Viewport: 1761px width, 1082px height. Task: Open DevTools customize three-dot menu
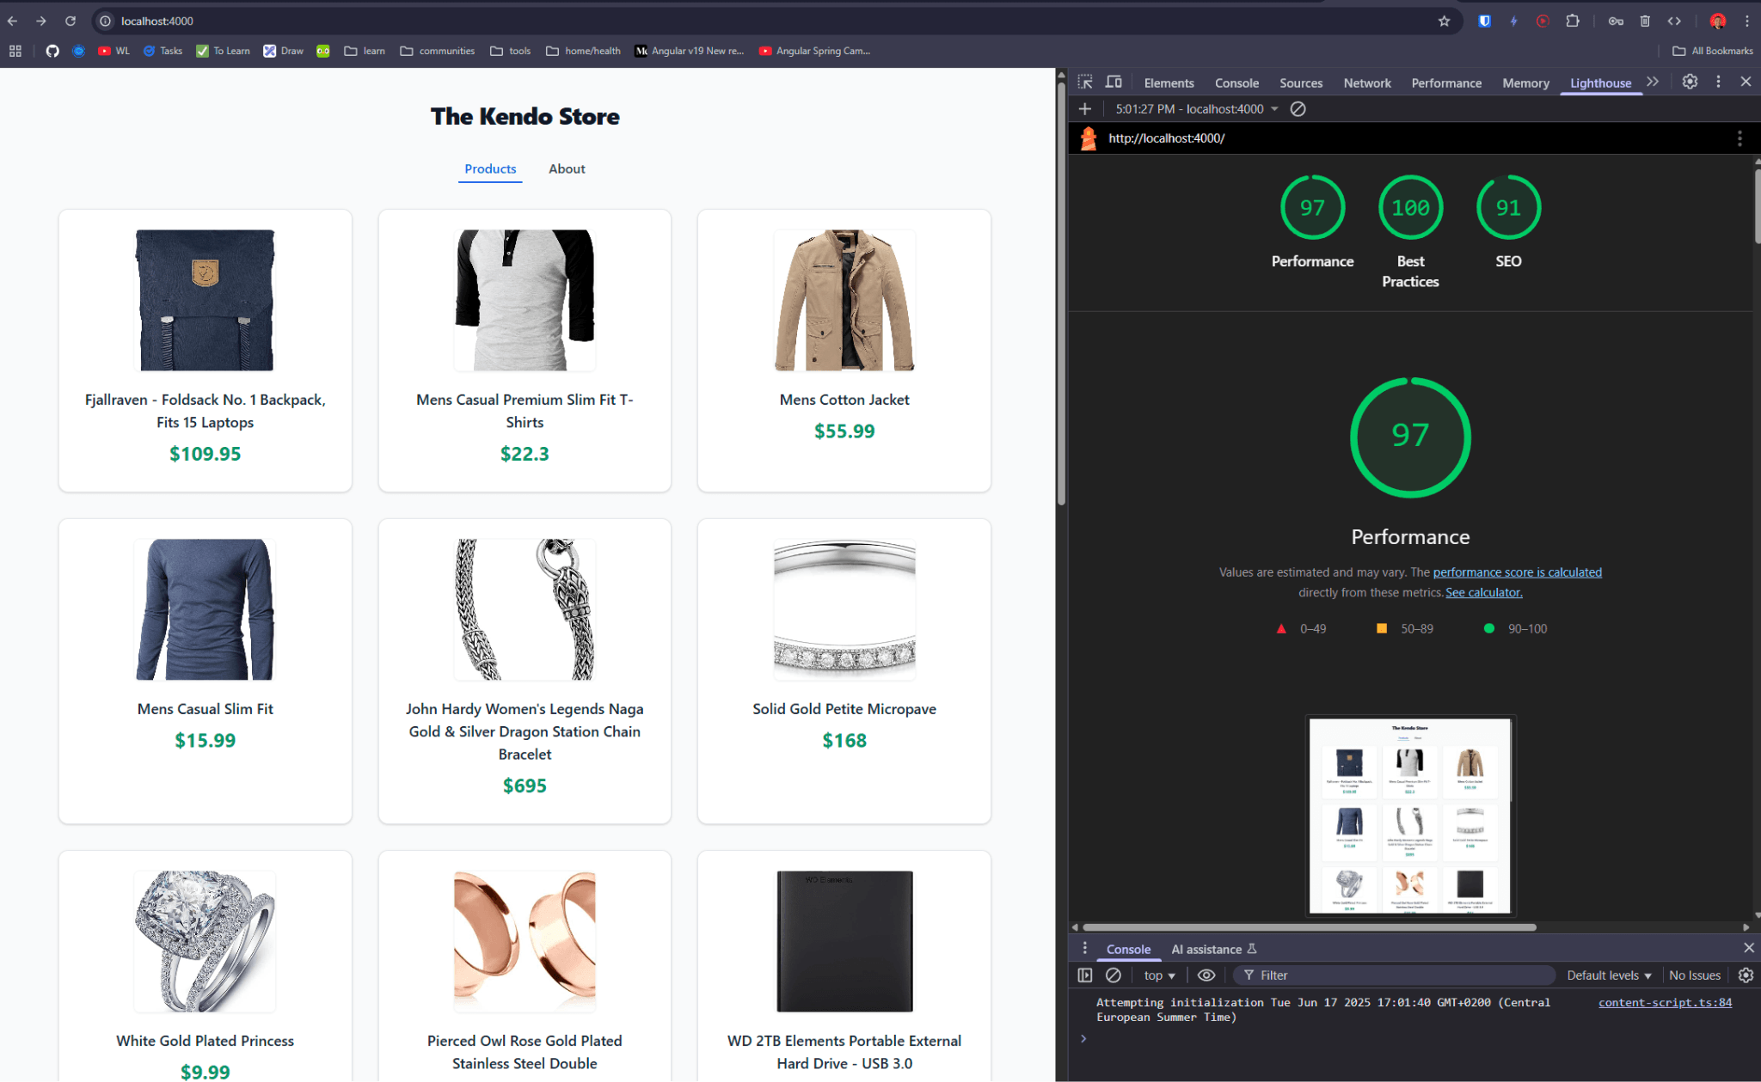[x=1718, y=82]
